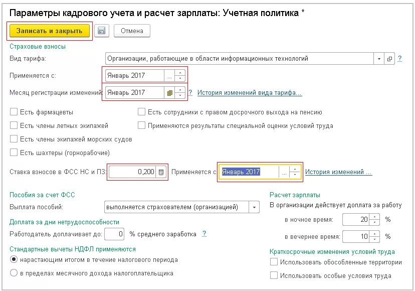
Task: Click Работодатель доплачивает до percent field
Action: point(114,234)
